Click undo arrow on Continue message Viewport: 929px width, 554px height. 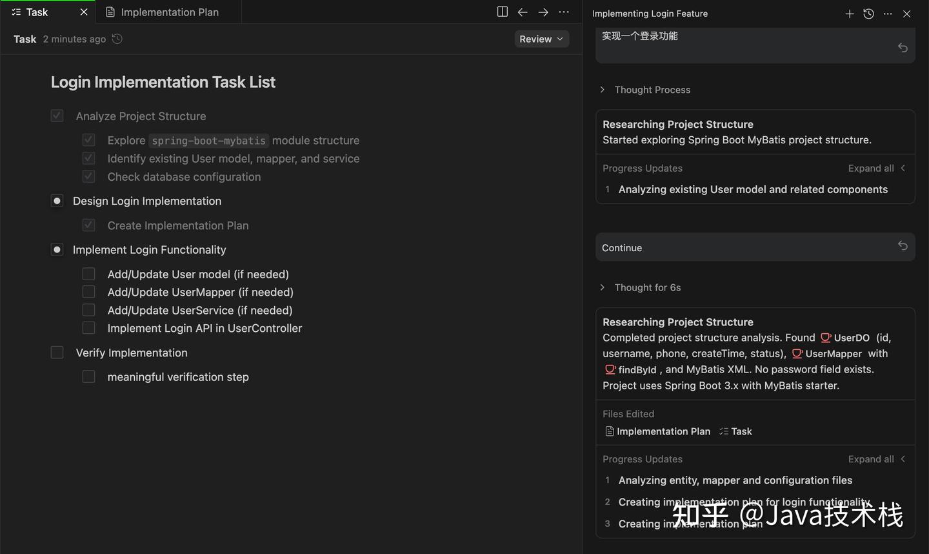903,245
